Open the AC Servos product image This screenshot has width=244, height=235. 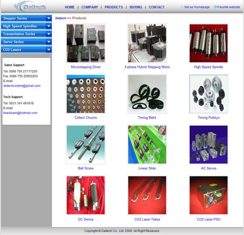(x=208, y=145)
